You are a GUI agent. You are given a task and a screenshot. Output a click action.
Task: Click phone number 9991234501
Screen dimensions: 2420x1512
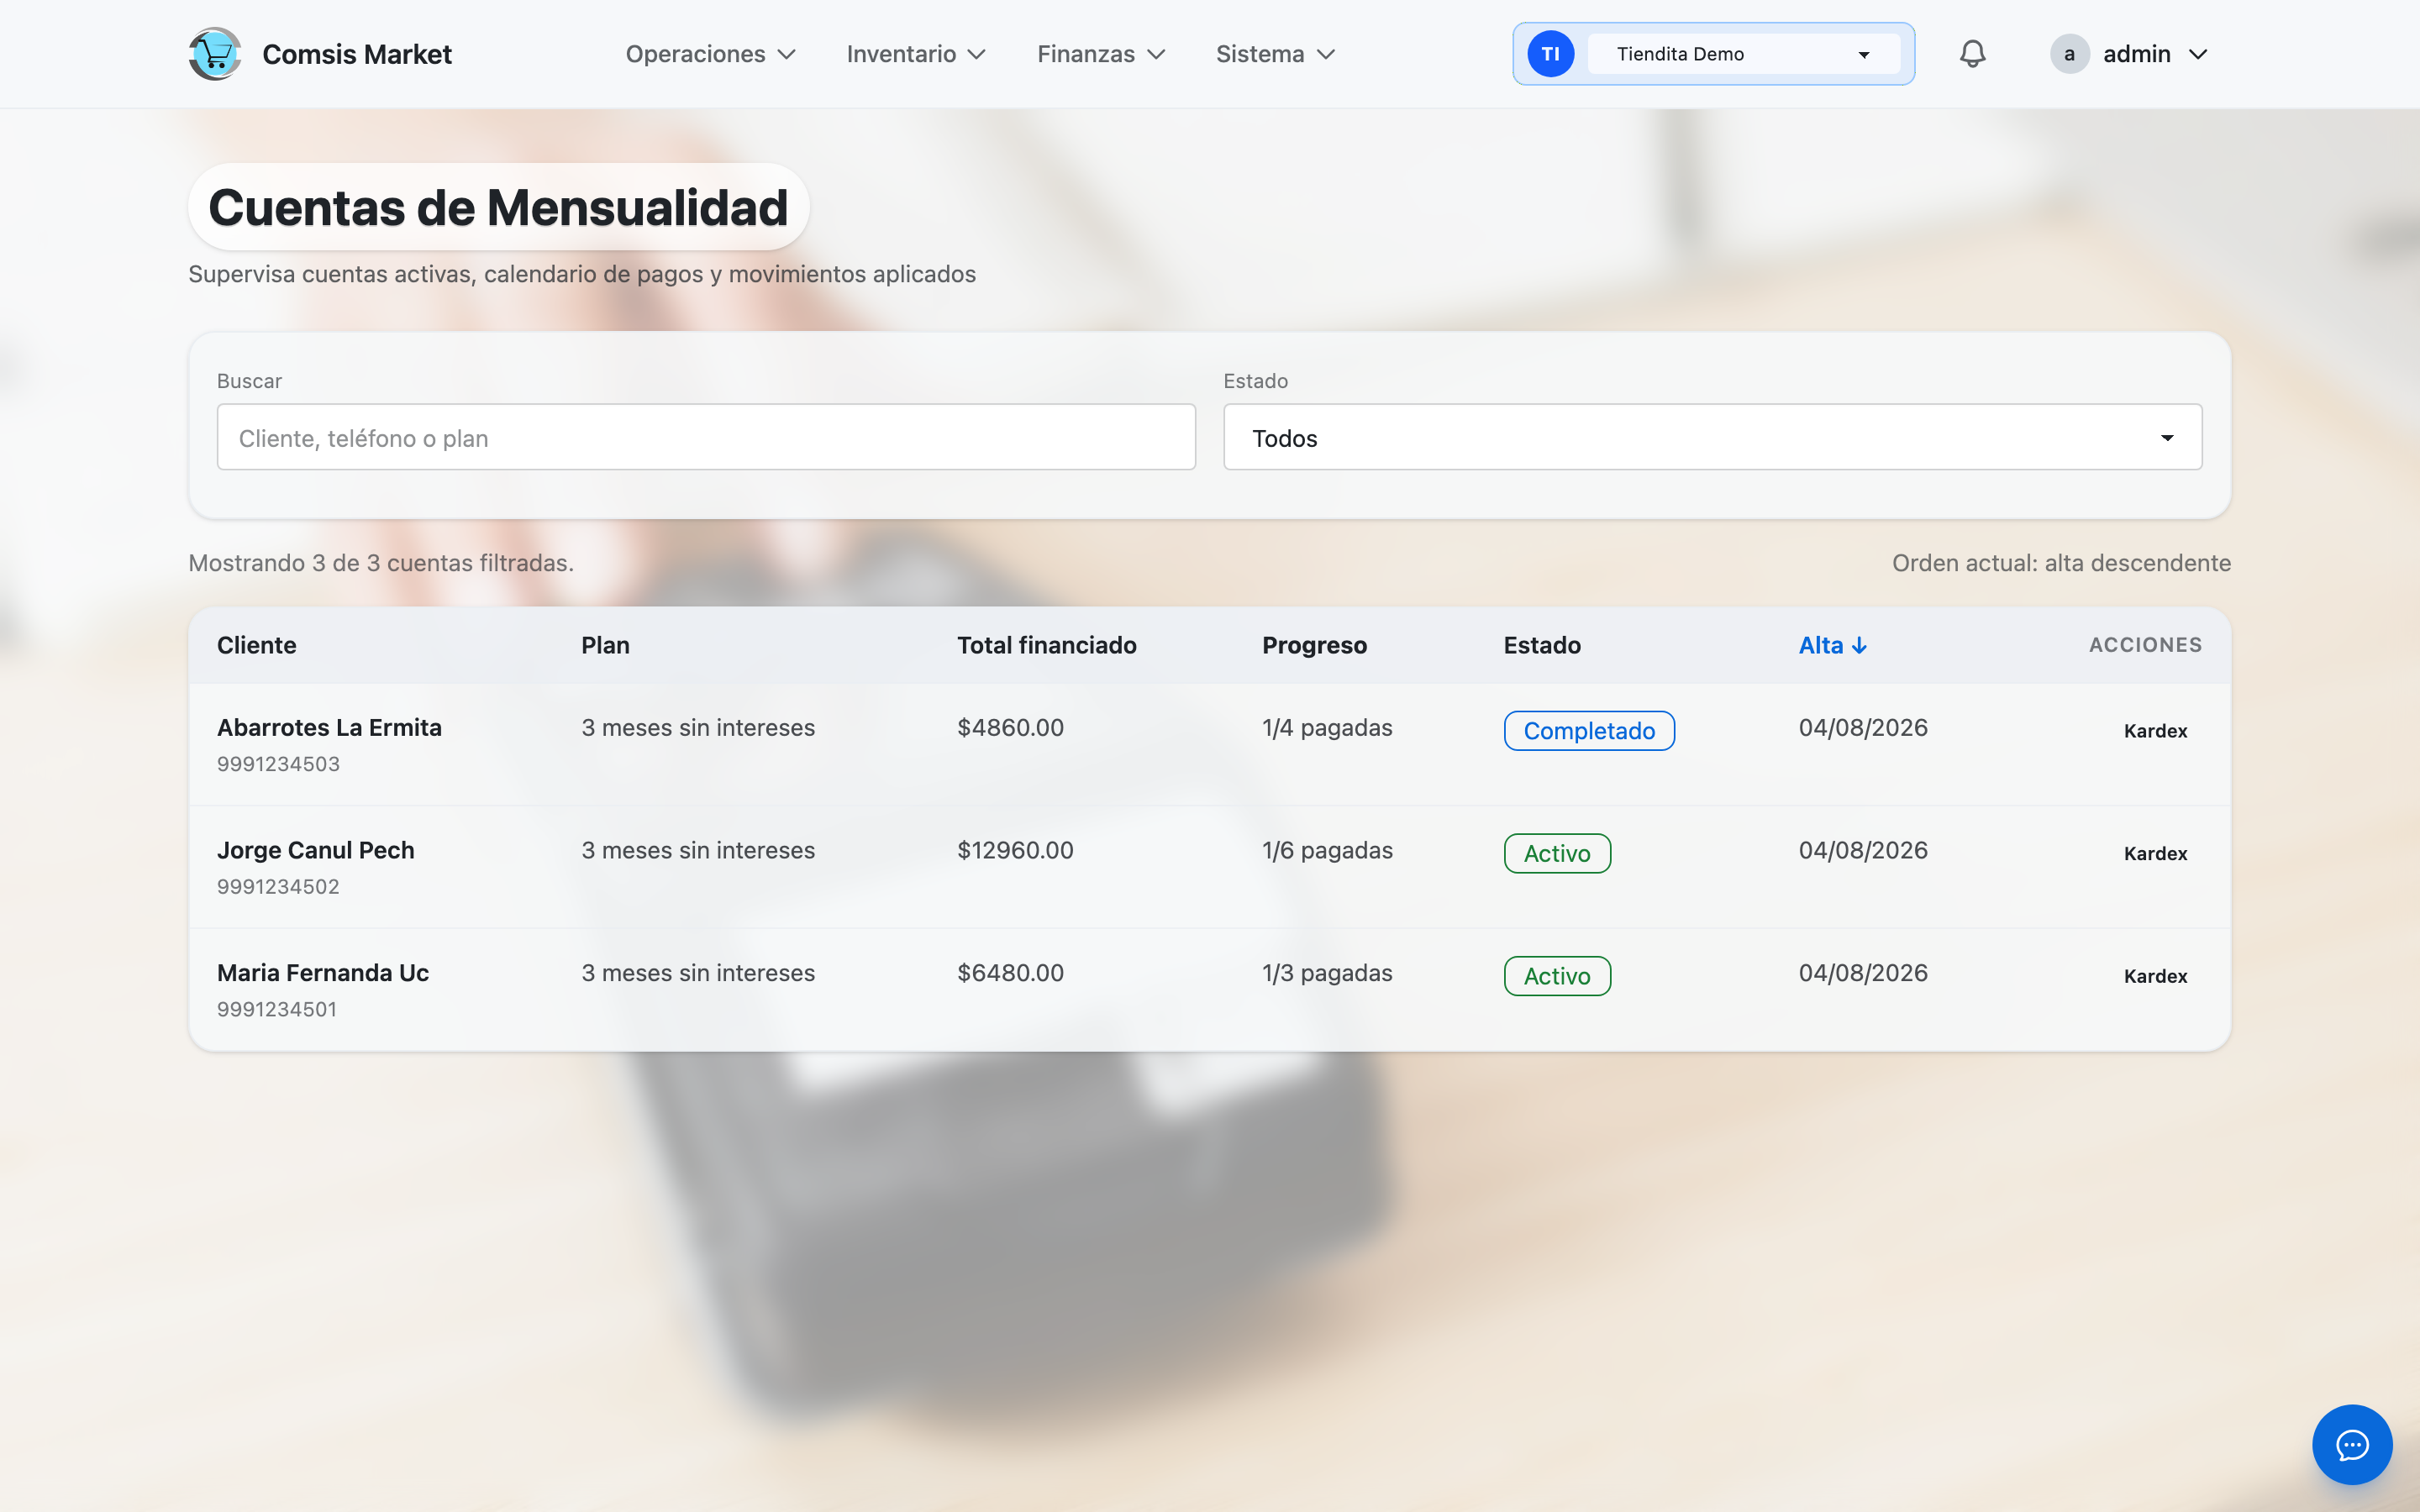pyautogui.click(x=277, y=1010)
